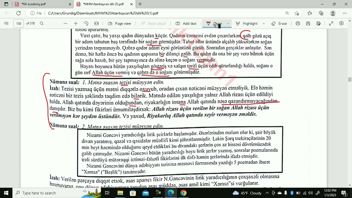Start Read aloud
Image resolution: width=352 pixels, height=198 pixels.
coord(153,24)
